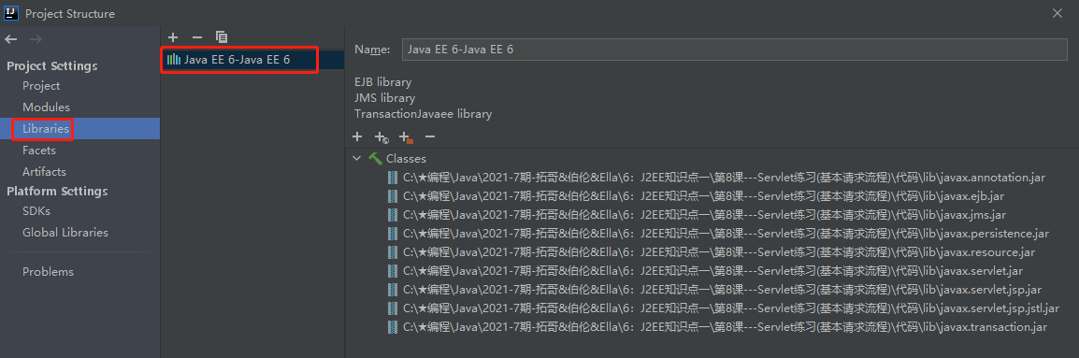Image resolution: width=1079 pixels, height=358 pixels.
Task: Click the JMS library text
Action: coord(384,98)
